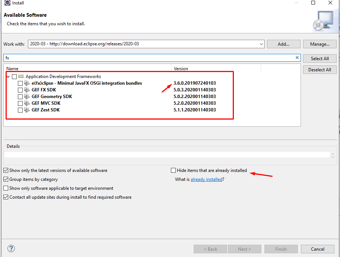This screenshot has width=340, height=257.
Task: Click the GEF FX SDK feature icon
Action: pos(27,90)
